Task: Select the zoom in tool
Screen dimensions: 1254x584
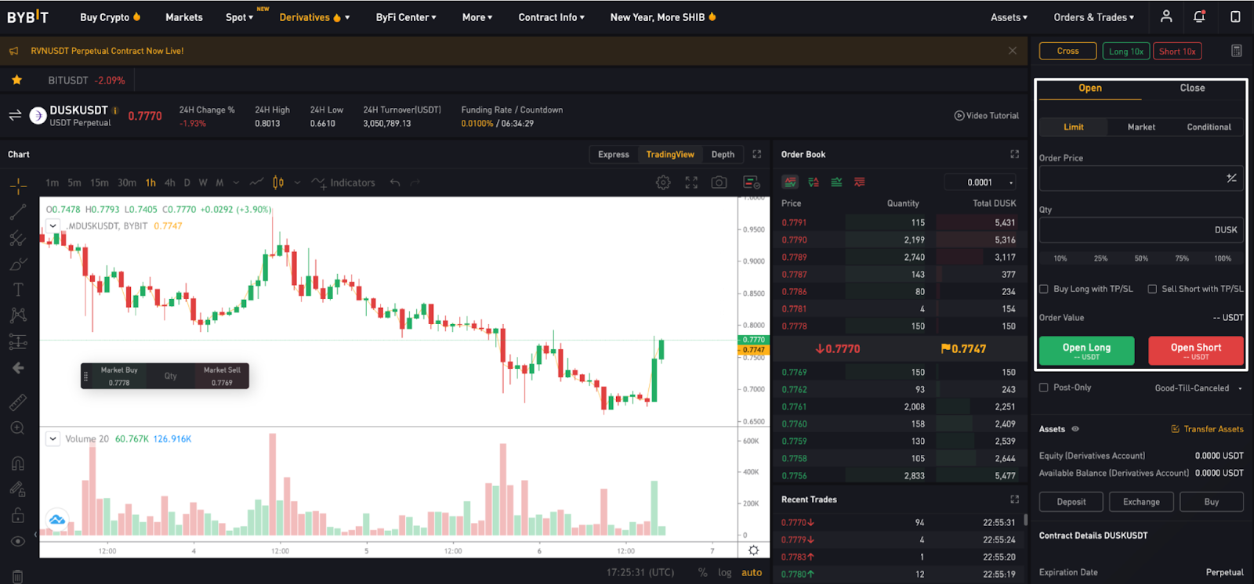Action: (18, 428)
